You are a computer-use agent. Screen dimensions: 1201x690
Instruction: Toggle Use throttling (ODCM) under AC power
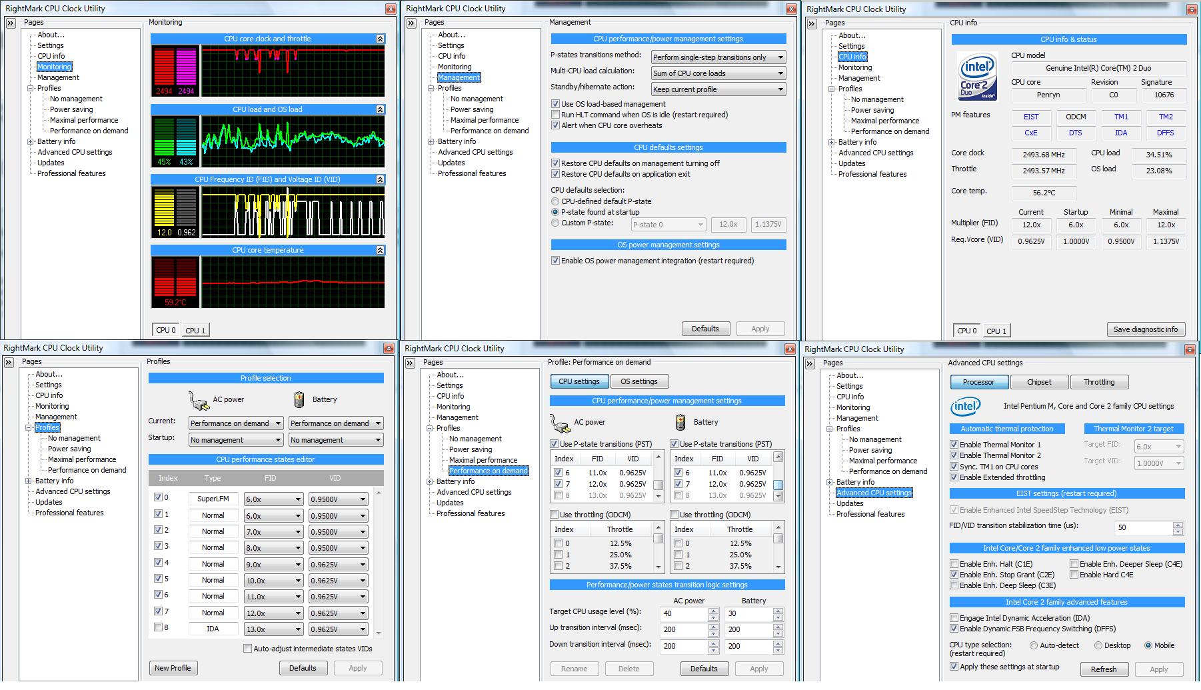pos(554,515)
